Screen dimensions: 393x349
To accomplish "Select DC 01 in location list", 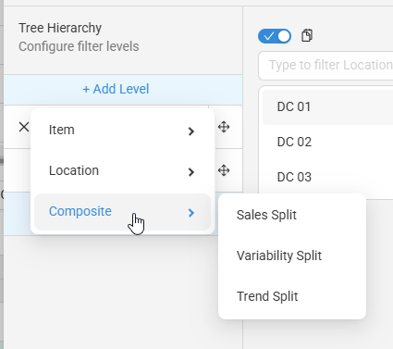I will click(x=327, y=107).
